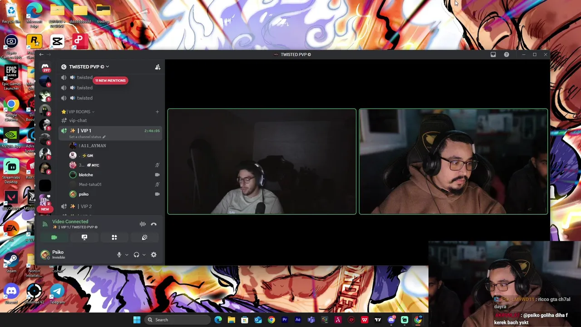The height and width of the screenshot is (327, 581).
Task: Open Telegram desktop shortcut
Action: (x=57, y=294)
